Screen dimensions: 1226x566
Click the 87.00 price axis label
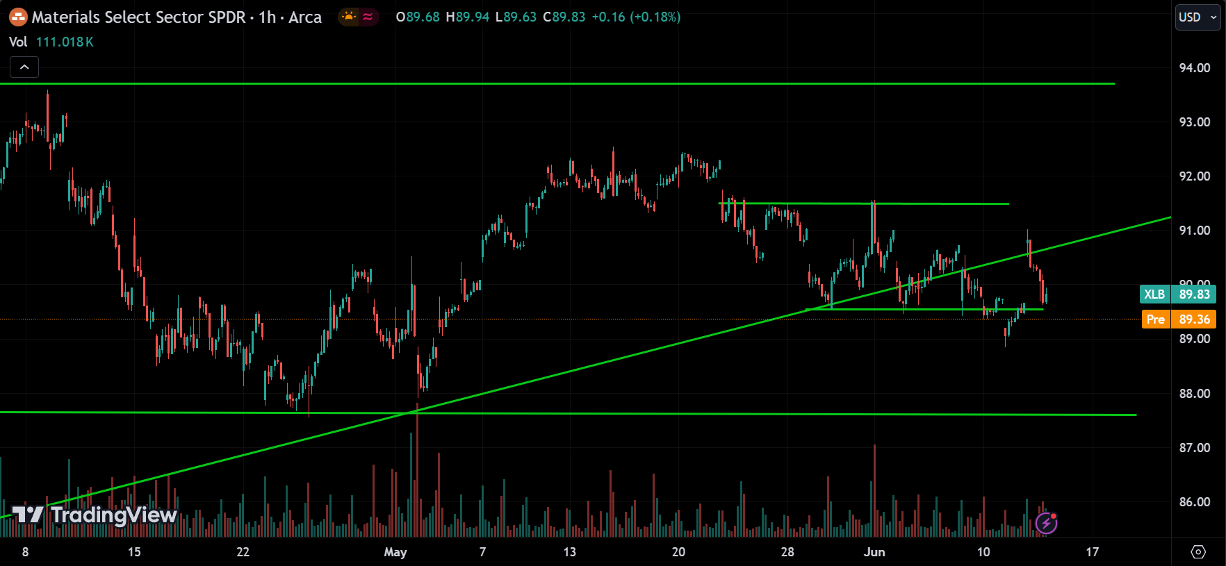pyautogui.click(x=1195, y=447)
